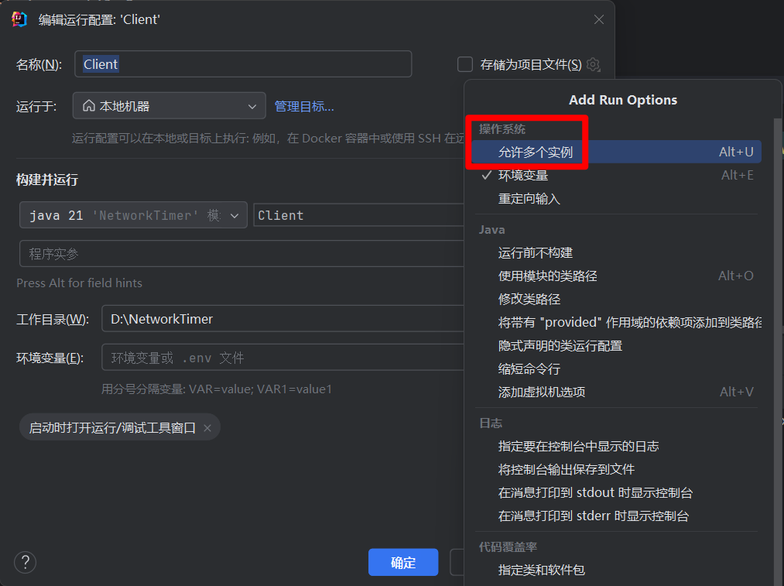Close the 编辑运行配置 dialog with the X
This screenshot has width=784, height=586.
coord(599,19)
